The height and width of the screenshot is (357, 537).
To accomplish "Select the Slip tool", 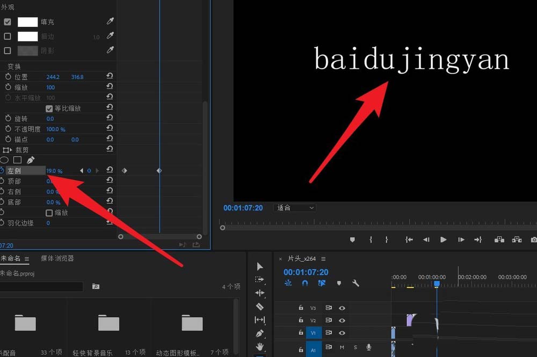I will pyautogui.click(x=259, y=320).
